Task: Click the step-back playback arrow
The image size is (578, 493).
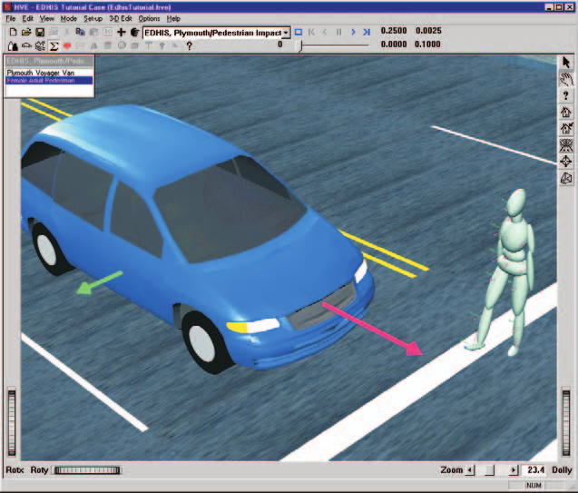Action: click(x=325, y=33)
